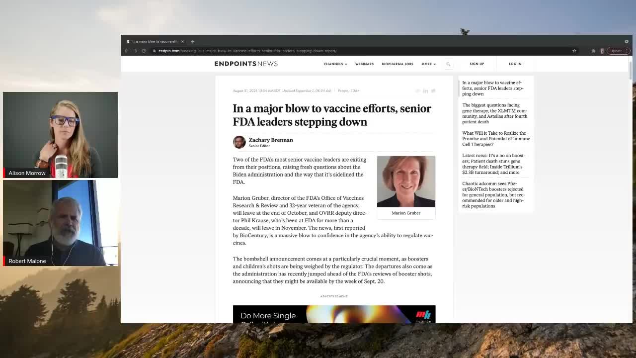The width and height of the screenshot is (636, 358).
Task: Click Robert Malone's video feed
Action: (60, 223)
